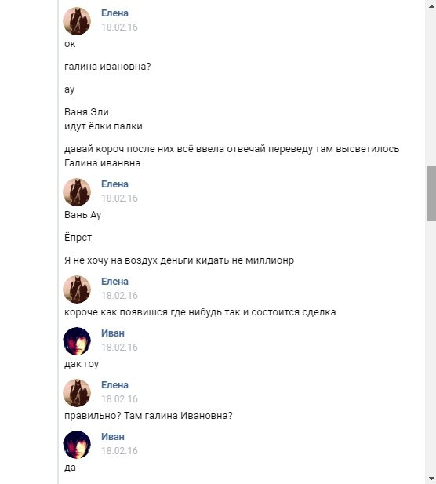Screen dimensions: 436x484
Task: Open Иван's avatar above the "да" message
Action: (77, 445)
